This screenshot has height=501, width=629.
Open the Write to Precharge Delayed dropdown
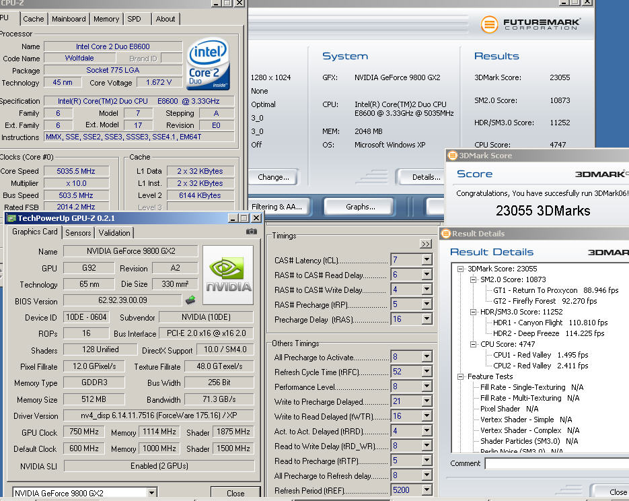point(427,401)
